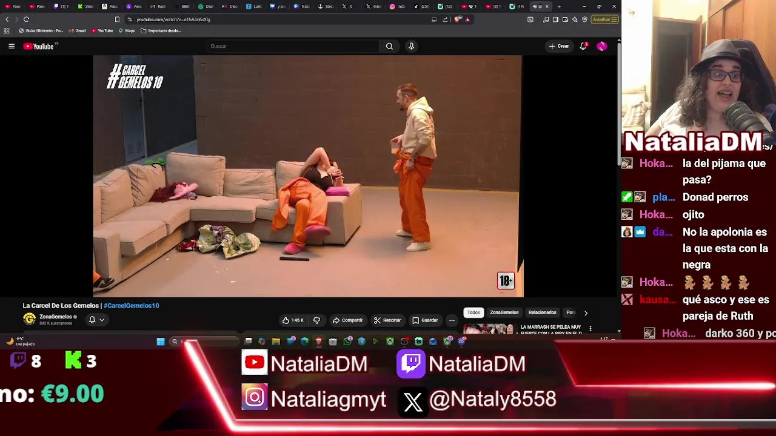Focus the Buscar search field
The height and width of the screenshot is (436, 776).
tap(292, 46)
